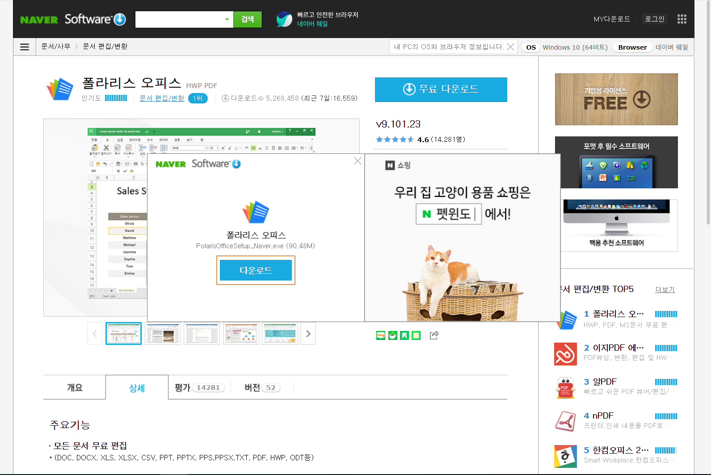This screenshot has width=711, height=475.
Task: Click the fourth green share icon
Action: 416,335
